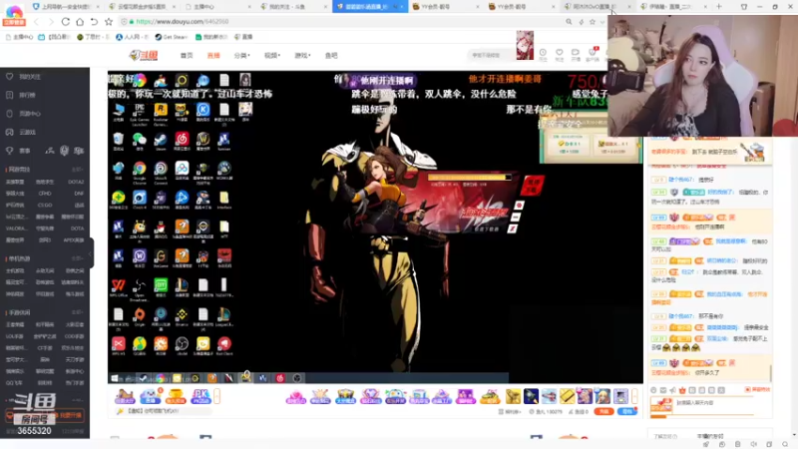Click the streamer avatar thumbnail in header

[x=526, y=45]
